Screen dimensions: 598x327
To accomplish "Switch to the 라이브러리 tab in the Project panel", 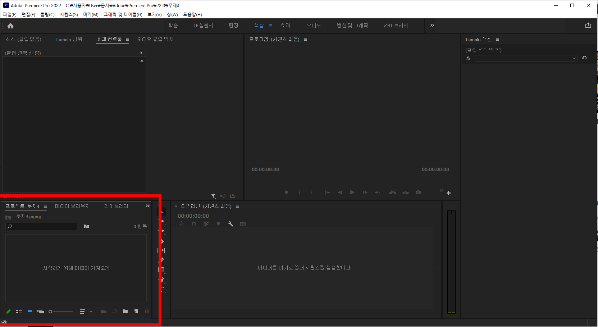I will coord(116,206).
